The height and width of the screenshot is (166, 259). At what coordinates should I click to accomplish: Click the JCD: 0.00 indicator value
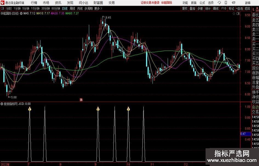(x=24, y=104)
